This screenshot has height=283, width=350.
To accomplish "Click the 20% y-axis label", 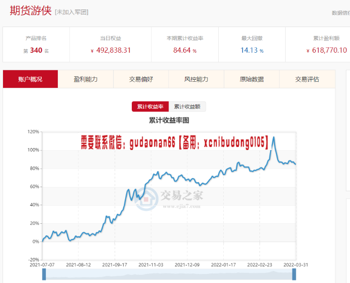I will click(x=35, y=223).
